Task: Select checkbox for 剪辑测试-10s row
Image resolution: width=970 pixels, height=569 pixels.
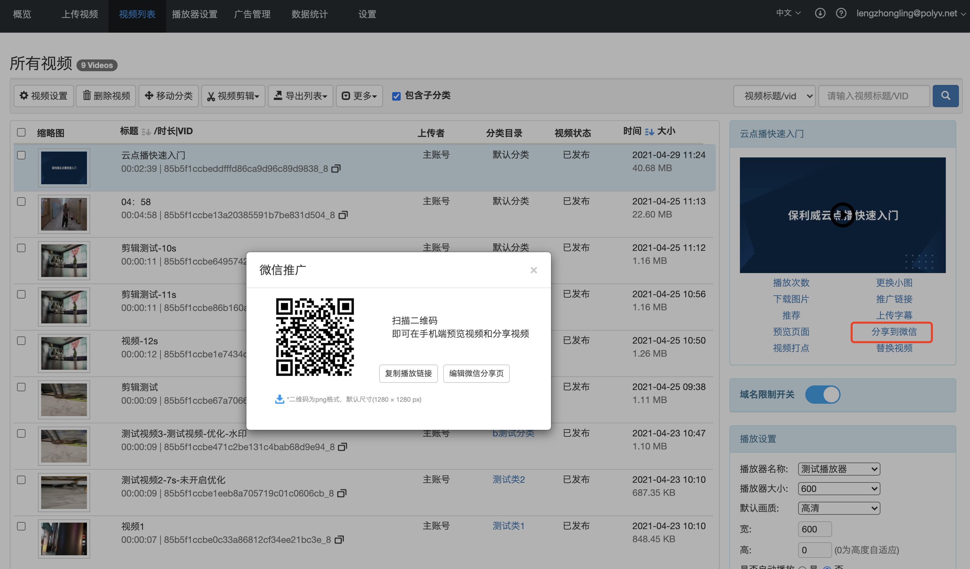Action: click(21, 248)
